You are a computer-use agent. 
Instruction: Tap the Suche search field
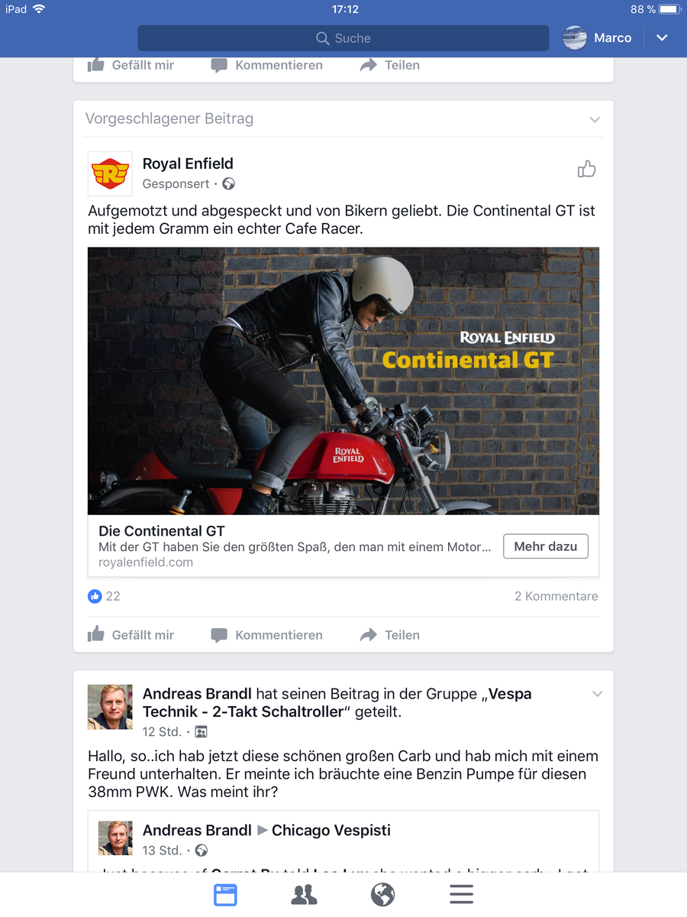point(343,38)
